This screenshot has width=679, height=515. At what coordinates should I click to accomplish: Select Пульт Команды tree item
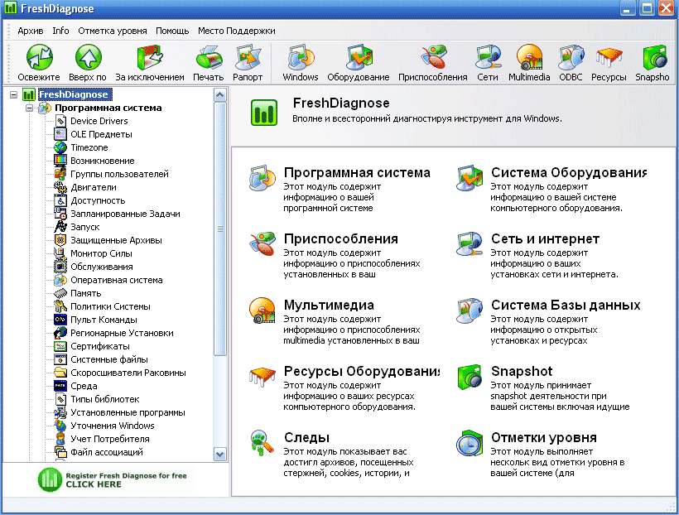pyautogui.click(x=104, y=320)
